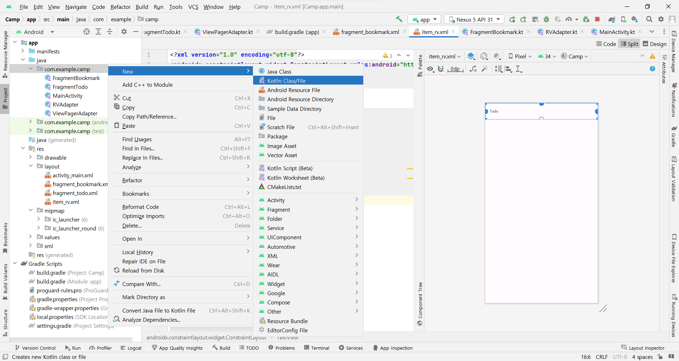Screen dimensions: 679x361
Task: Collapse the layout folder in tree
Action: 31,166
